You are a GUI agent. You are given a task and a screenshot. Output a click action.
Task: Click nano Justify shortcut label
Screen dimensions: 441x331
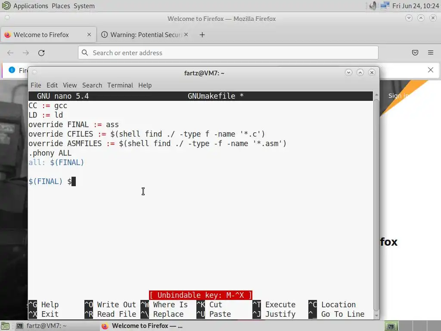280,314
